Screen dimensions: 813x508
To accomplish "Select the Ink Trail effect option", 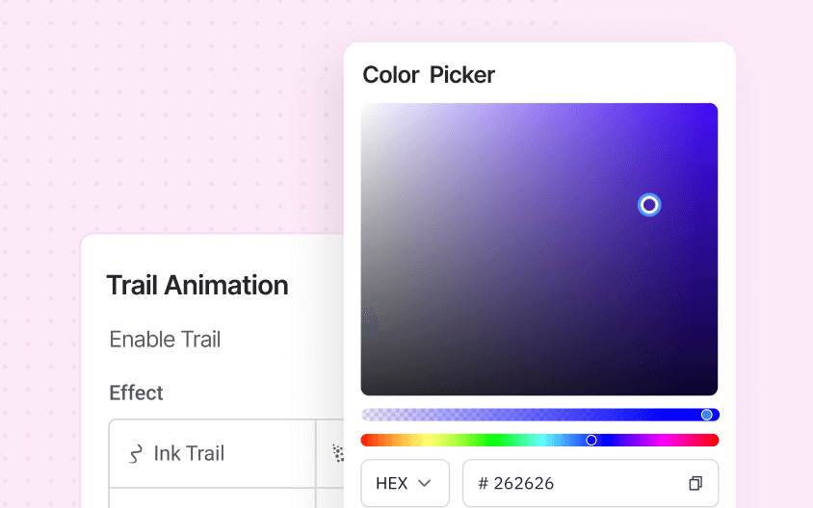I will [x=189, y=453].
